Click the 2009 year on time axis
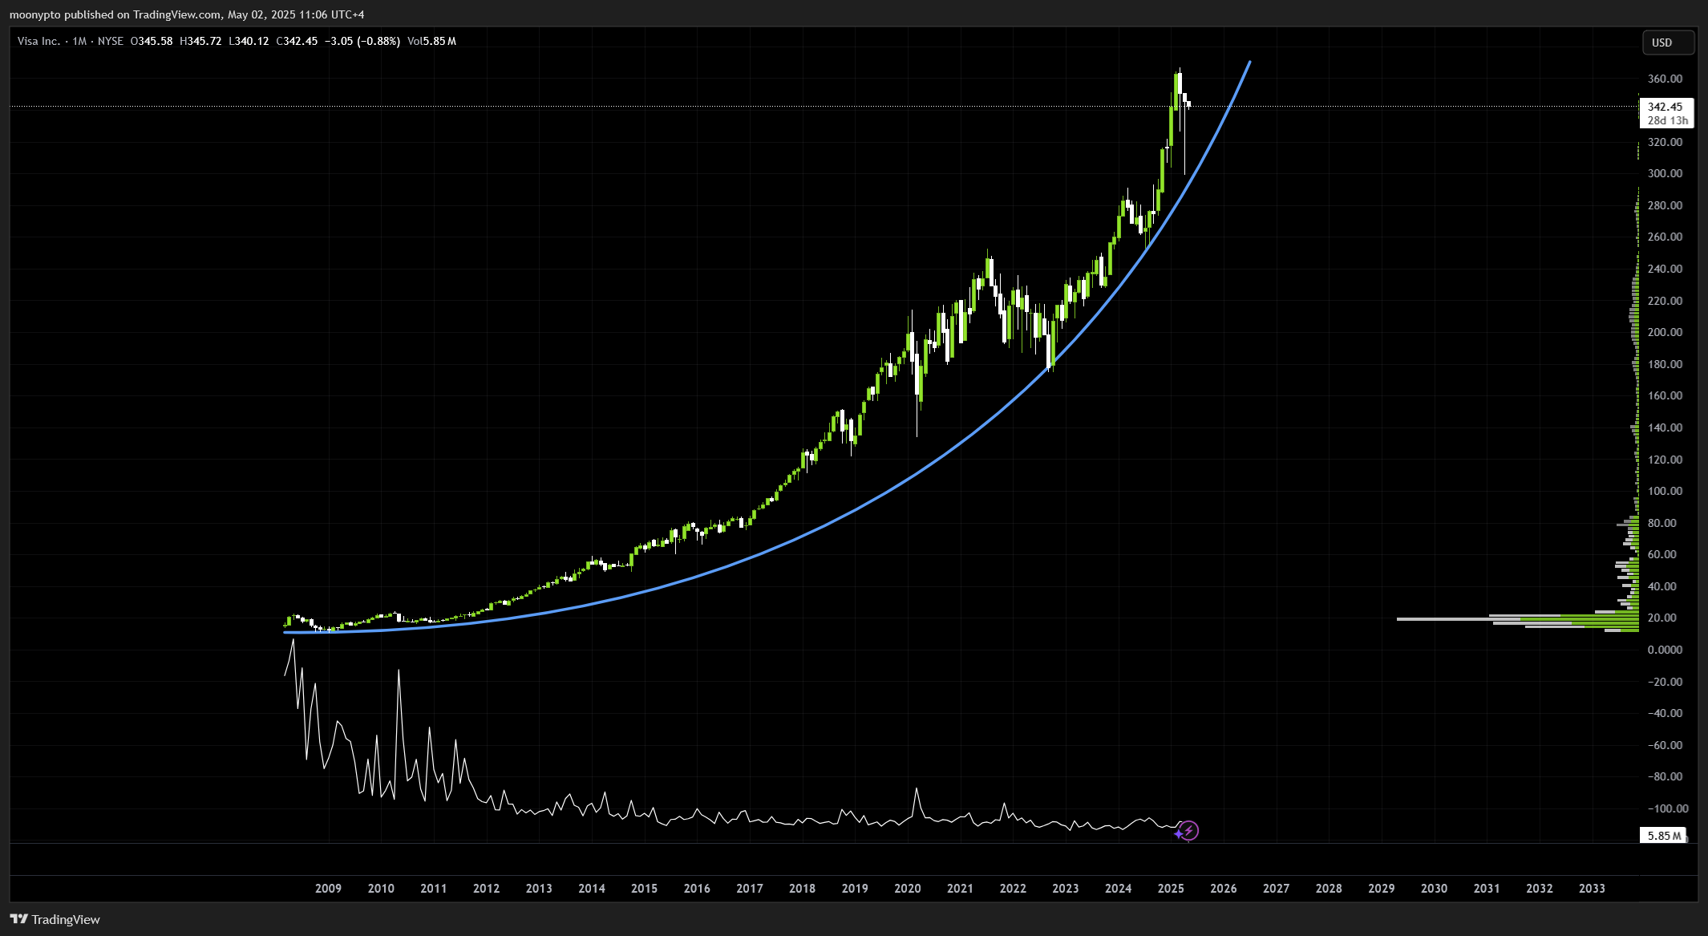This screenshot has height=936, width=1708. click(x=328, y=889)
